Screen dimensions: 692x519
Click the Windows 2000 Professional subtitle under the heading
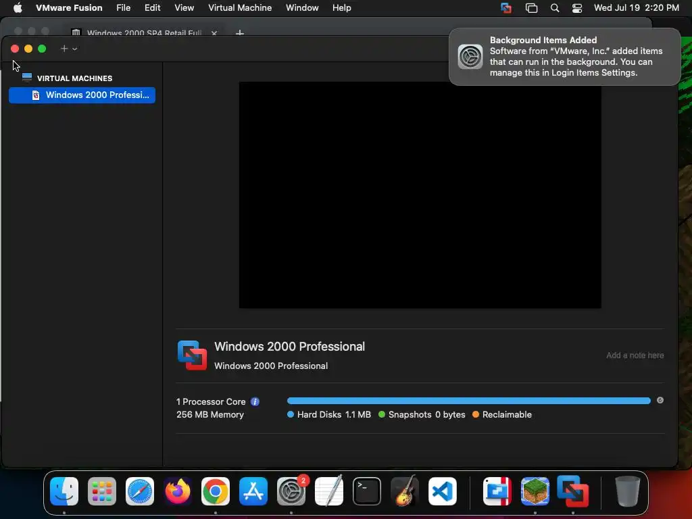point(271,366)
